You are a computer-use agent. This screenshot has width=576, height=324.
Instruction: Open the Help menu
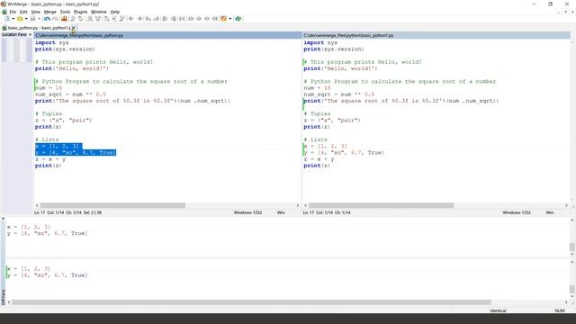coord(115,12)
